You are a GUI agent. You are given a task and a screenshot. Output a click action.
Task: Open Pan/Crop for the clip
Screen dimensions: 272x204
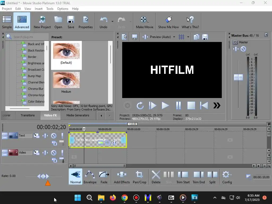click(139, 177)
